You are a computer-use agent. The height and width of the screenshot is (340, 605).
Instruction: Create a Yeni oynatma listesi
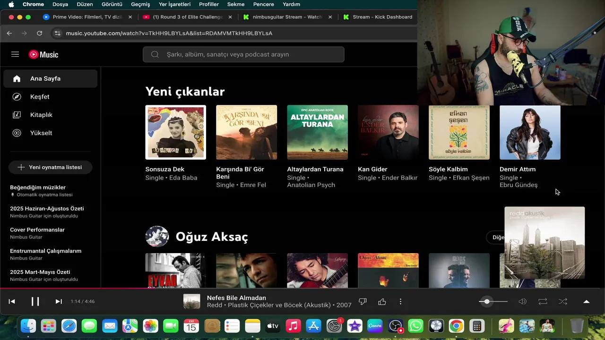pos(50,167)
